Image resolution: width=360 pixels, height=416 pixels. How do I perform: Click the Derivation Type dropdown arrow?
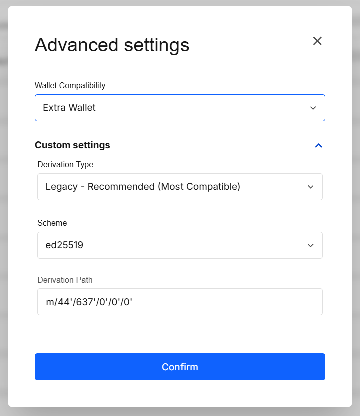[x=310, y=186]
